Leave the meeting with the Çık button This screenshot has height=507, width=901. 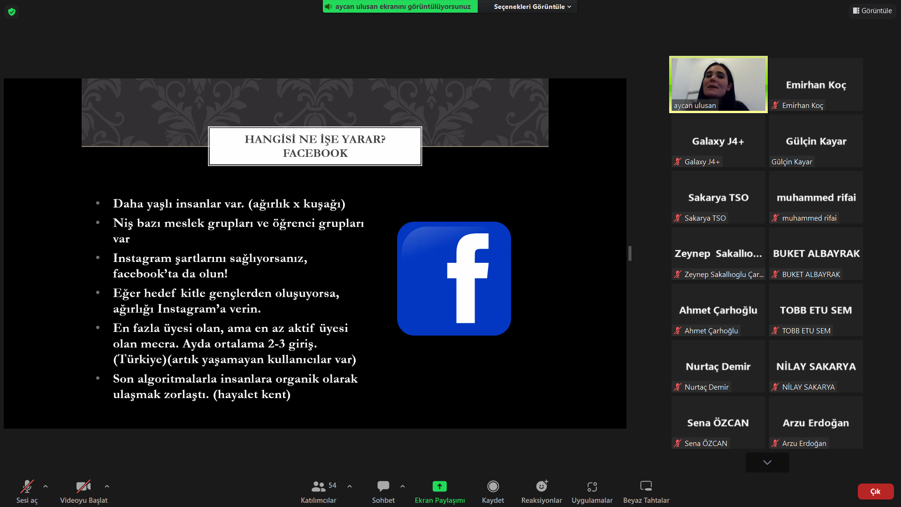[x=875, y=492]
